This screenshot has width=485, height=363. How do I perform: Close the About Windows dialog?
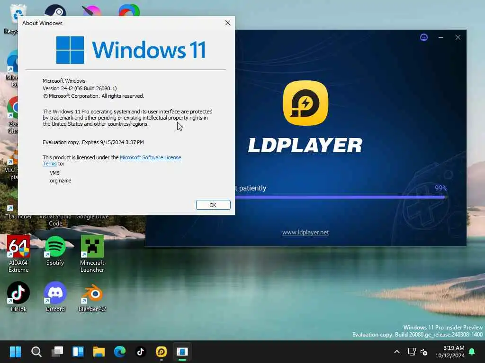pos(228,23)
